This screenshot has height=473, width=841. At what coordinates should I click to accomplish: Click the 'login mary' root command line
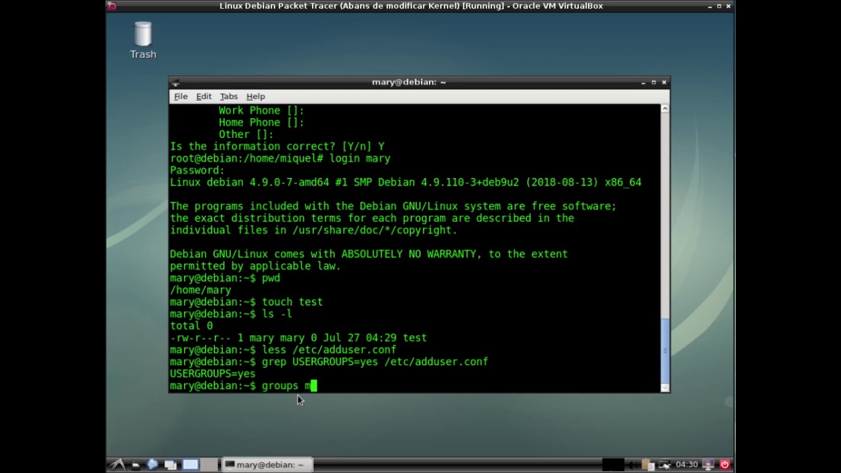click(x=280, y=158)
